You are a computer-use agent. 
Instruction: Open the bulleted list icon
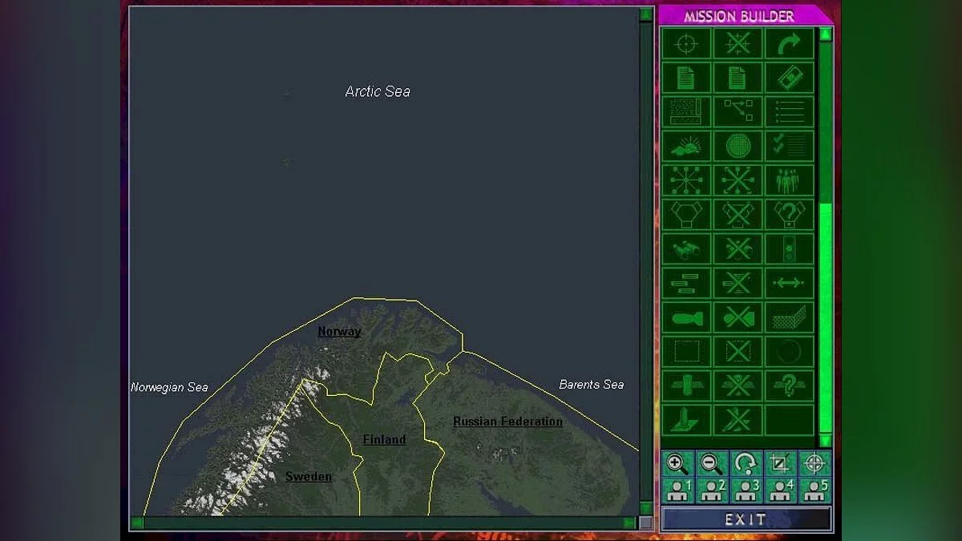pos(790,112)
